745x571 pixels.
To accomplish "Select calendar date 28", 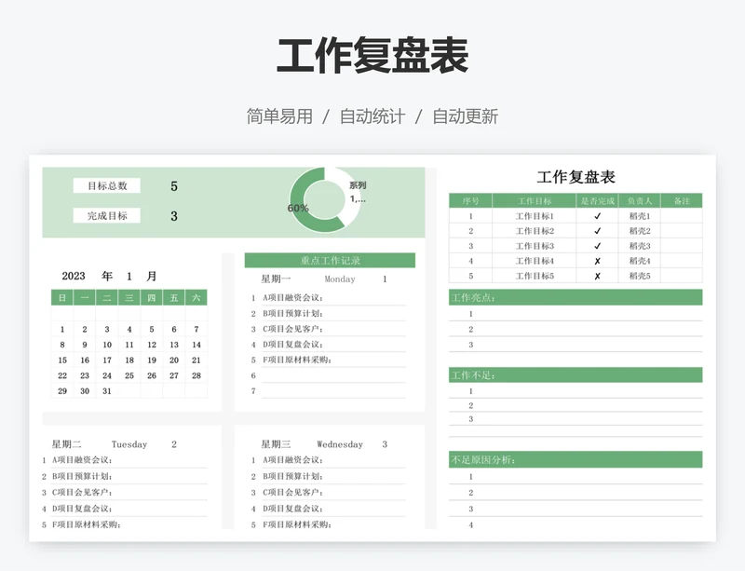I will pyautogui.click(x=196, y=375).
